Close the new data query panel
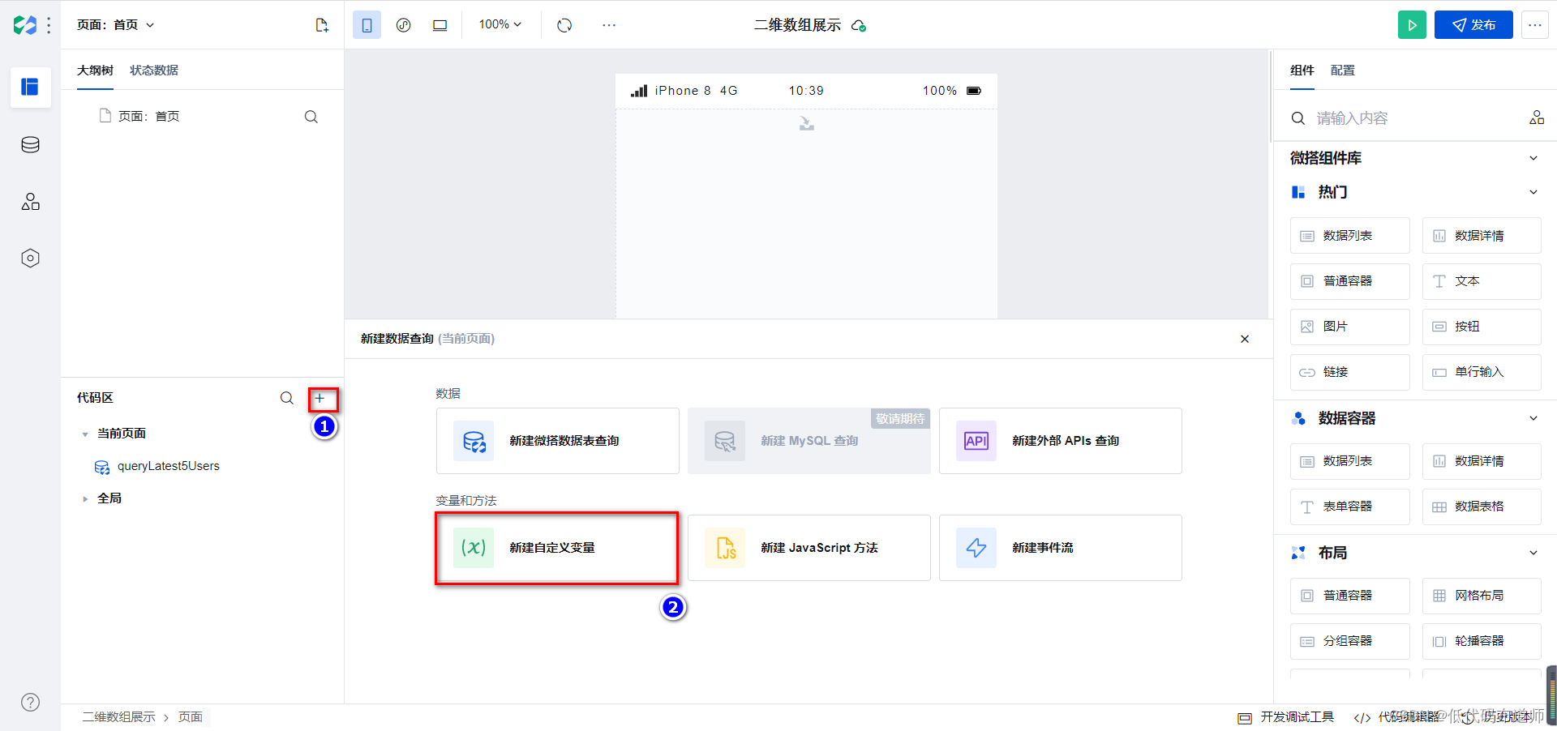Image resolution: width=1557 pixels, height=731 pixels. click(x=1245, y=339)
